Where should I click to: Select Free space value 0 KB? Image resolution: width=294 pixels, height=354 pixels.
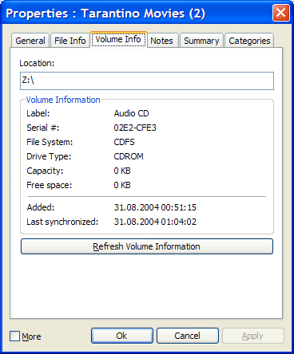[x=122, y=185]
